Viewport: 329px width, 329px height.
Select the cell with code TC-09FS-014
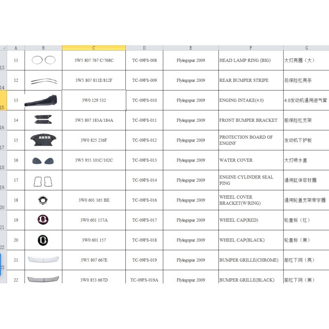tap(144, 180)
